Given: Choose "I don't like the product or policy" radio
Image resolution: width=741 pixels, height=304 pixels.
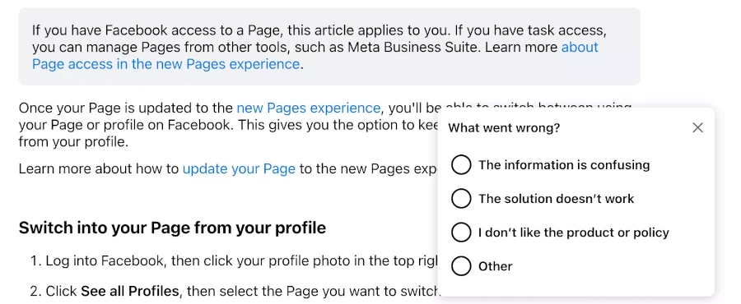Looking at the screenshot, I should coord(461,233).
